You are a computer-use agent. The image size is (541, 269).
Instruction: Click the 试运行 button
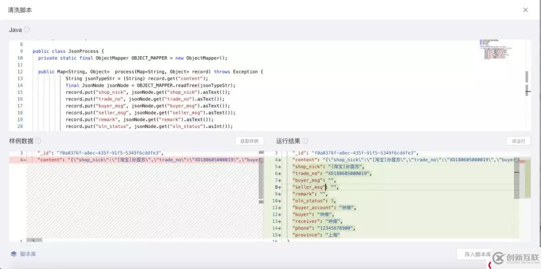click(x=518, y=141)
